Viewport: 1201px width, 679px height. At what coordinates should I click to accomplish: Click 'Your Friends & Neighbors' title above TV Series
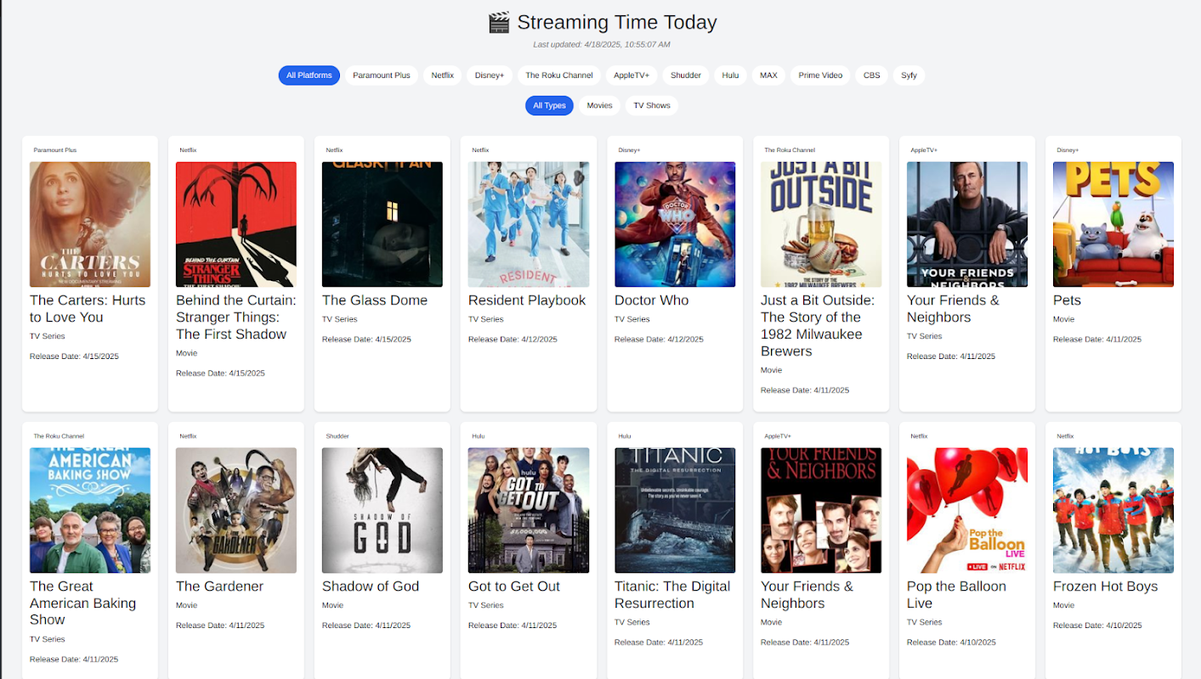pos(953,309)
